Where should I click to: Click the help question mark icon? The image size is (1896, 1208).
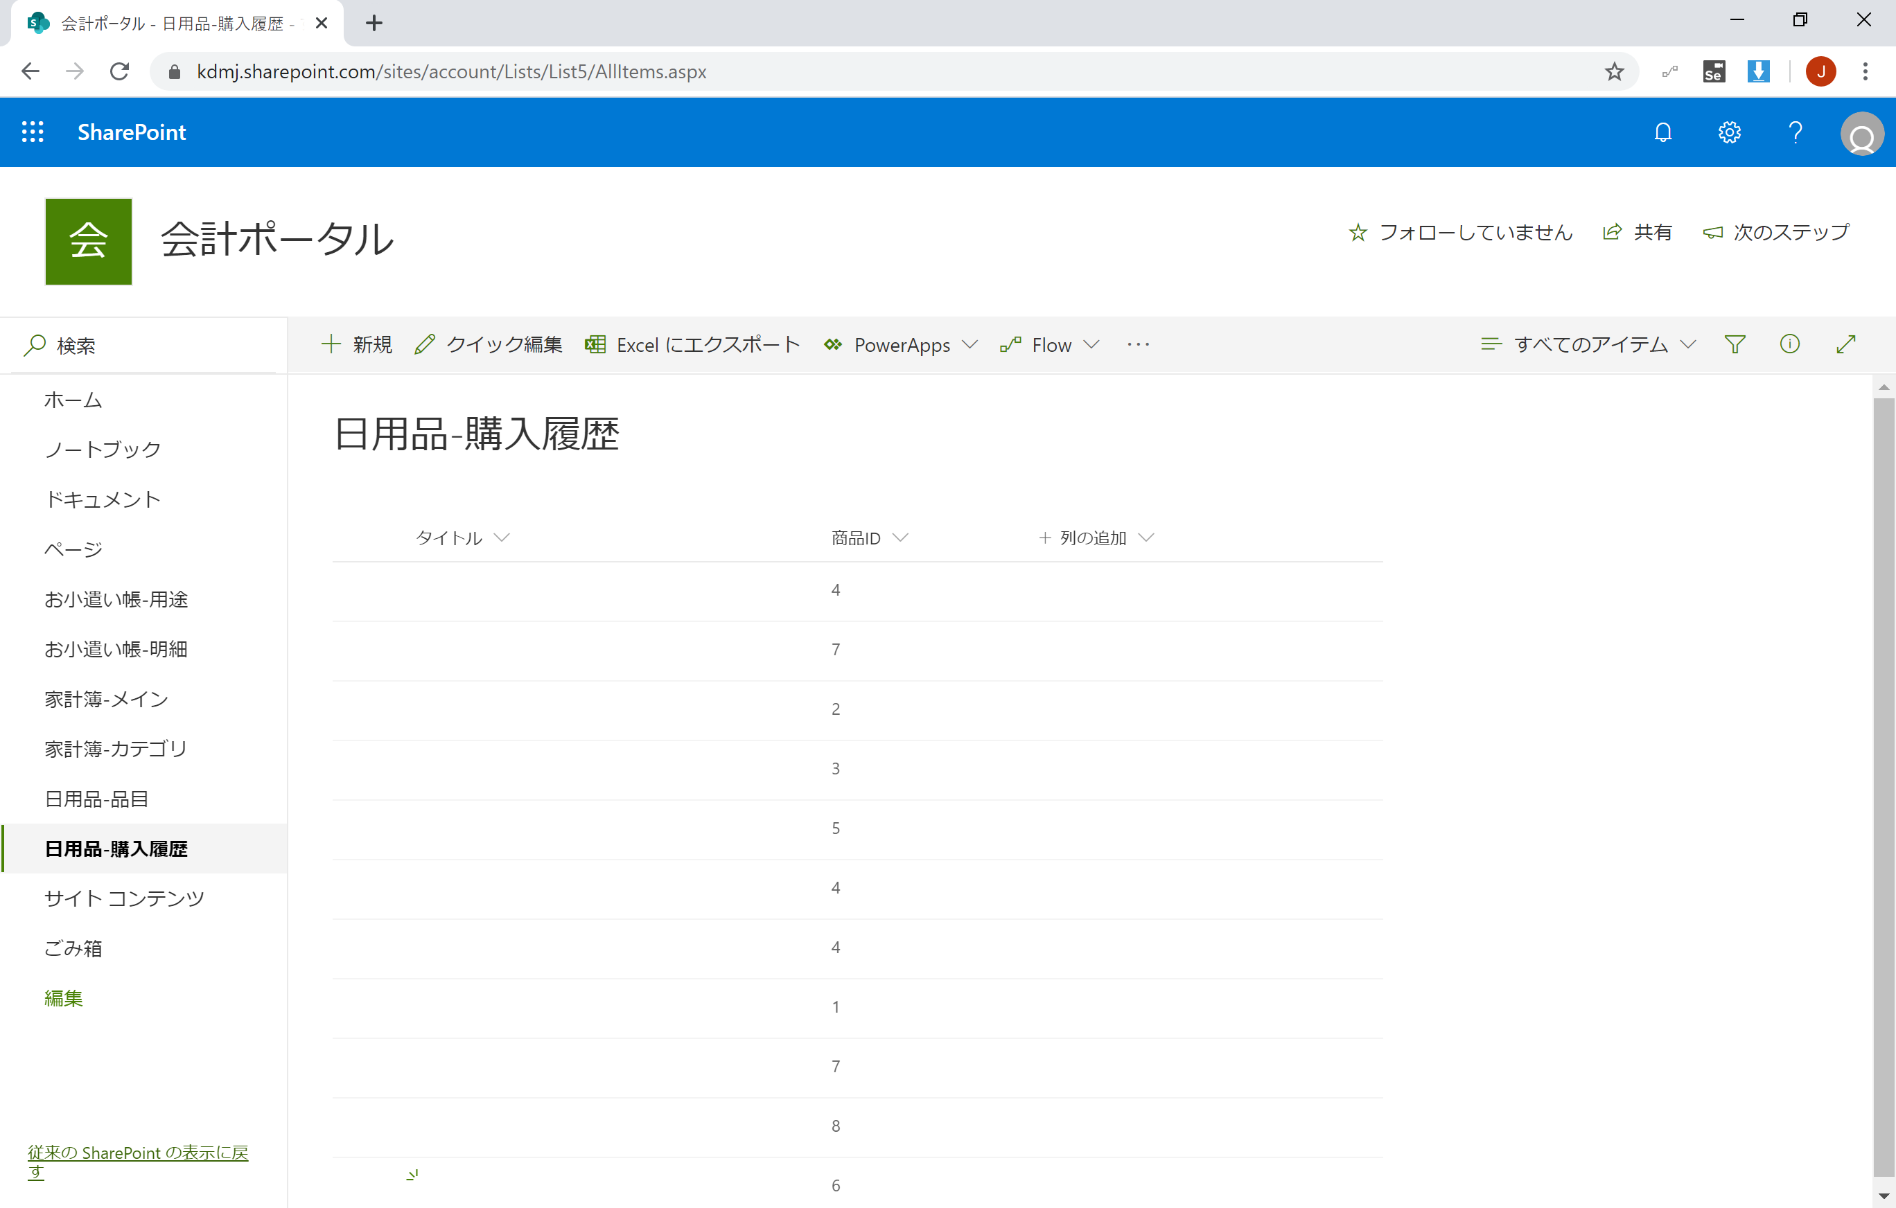(1794, 132)
